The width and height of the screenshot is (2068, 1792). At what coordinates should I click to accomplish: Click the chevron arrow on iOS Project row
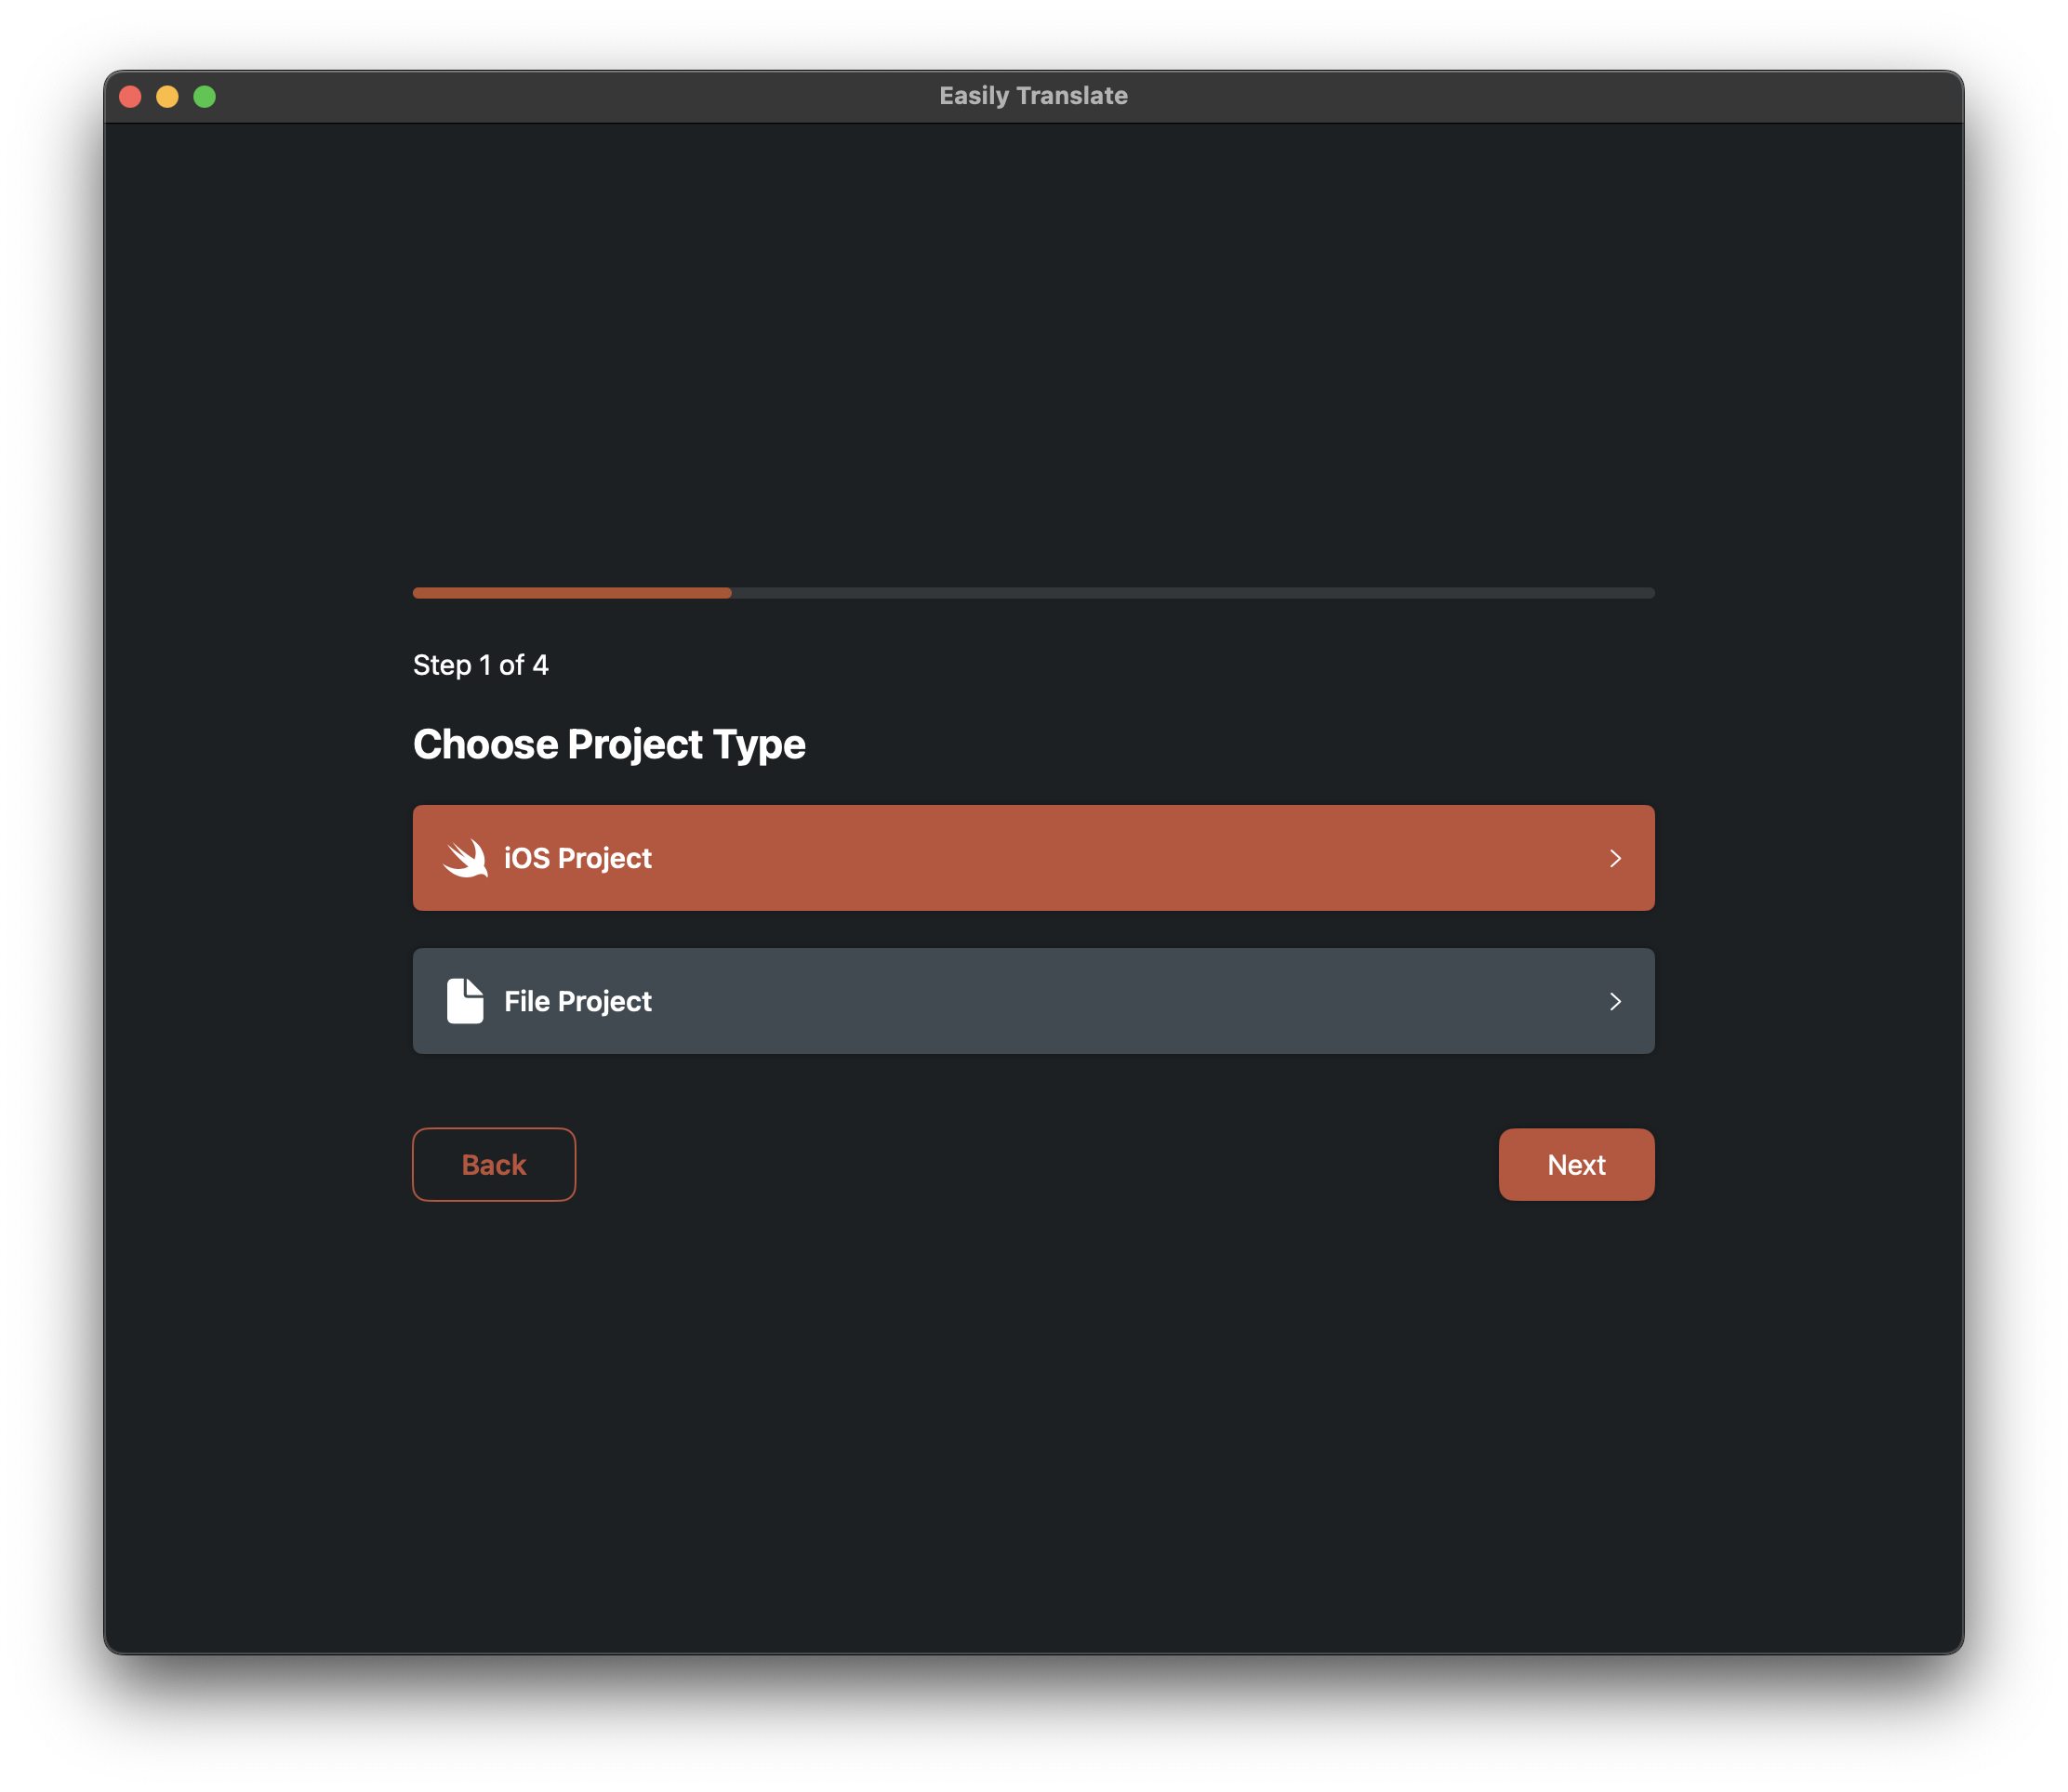[x=1615, y=858]
